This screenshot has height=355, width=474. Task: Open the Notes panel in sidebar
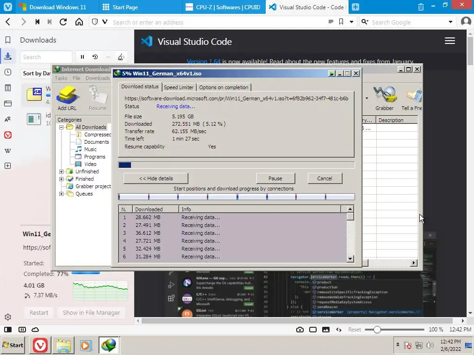pos(8,88)
